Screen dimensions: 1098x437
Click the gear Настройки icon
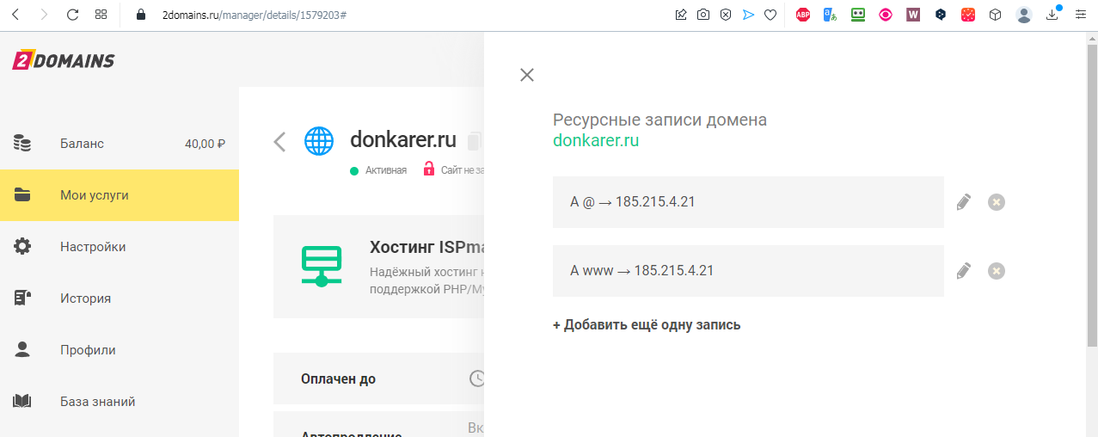[x=22, y=247]
